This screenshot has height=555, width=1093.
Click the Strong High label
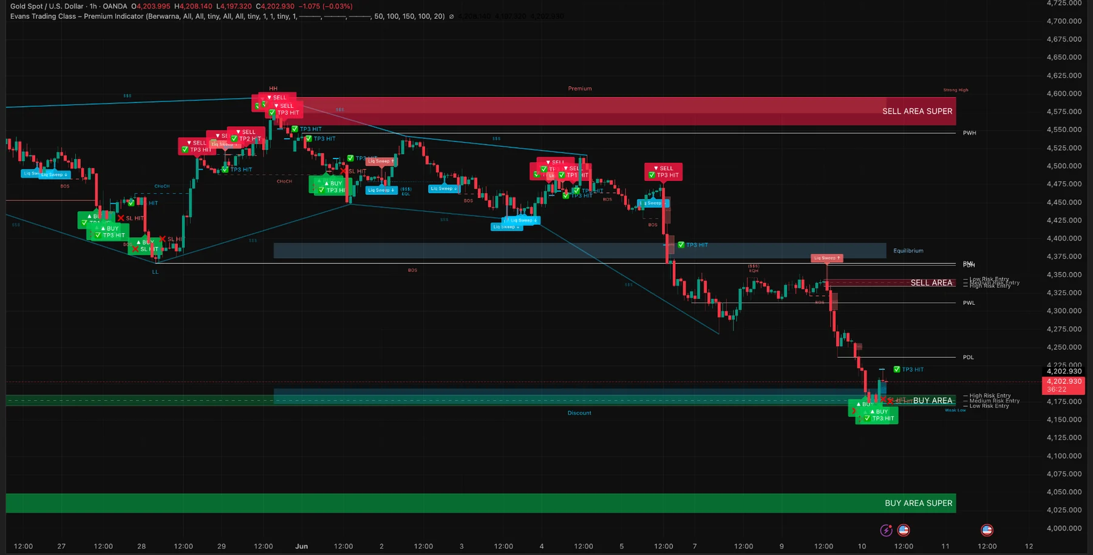click(x=956, y=90)
